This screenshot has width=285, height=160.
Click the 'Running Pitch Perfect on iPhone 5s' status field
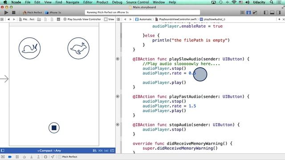click(142, 12)
